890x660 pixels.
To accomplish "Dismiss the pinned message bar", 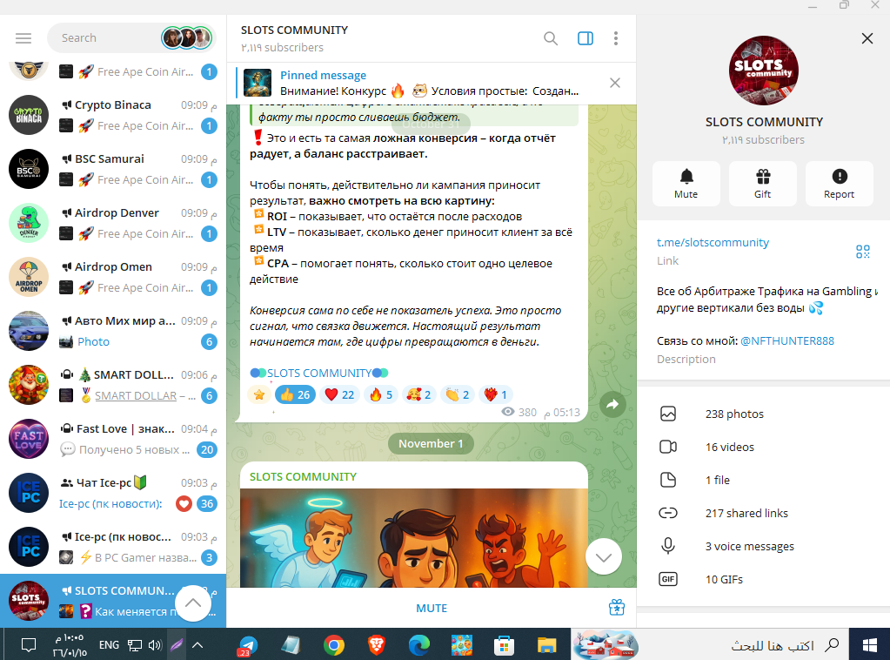I will click(x=615, y=83).
